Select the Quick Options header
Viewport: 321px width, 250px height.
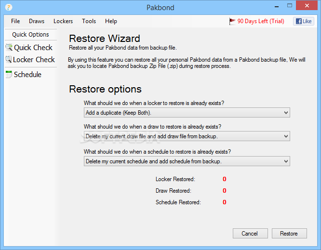coord(30,34)
